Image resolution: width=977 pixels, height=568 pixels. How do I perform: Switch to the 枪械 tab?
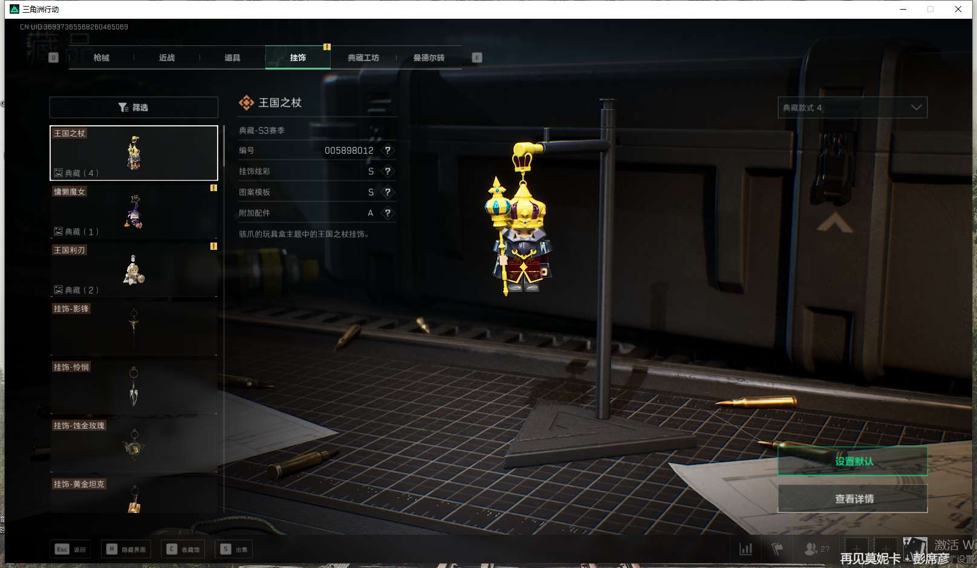(x=102, y=57)
